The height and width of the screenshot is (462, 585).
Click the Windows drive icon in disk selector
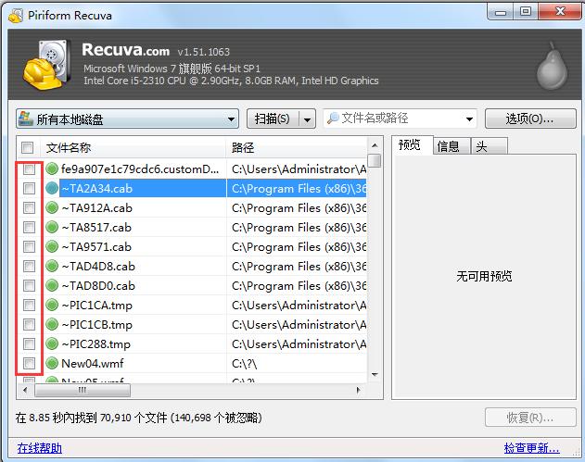(x=25, y=119)
